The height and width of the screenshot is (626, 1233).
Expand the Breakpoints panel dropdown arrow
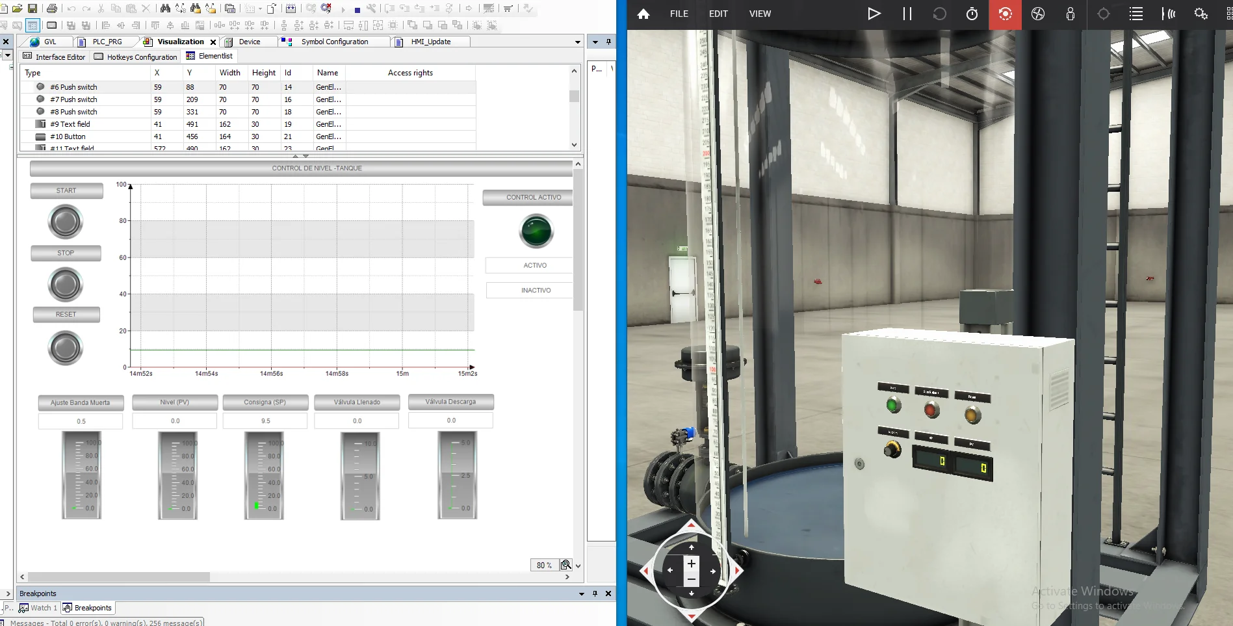(x=580, y=593)
